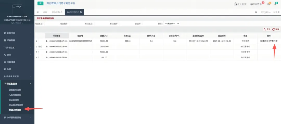
Task: Sort by the 标段编号 column header
Action: point(57,36)
